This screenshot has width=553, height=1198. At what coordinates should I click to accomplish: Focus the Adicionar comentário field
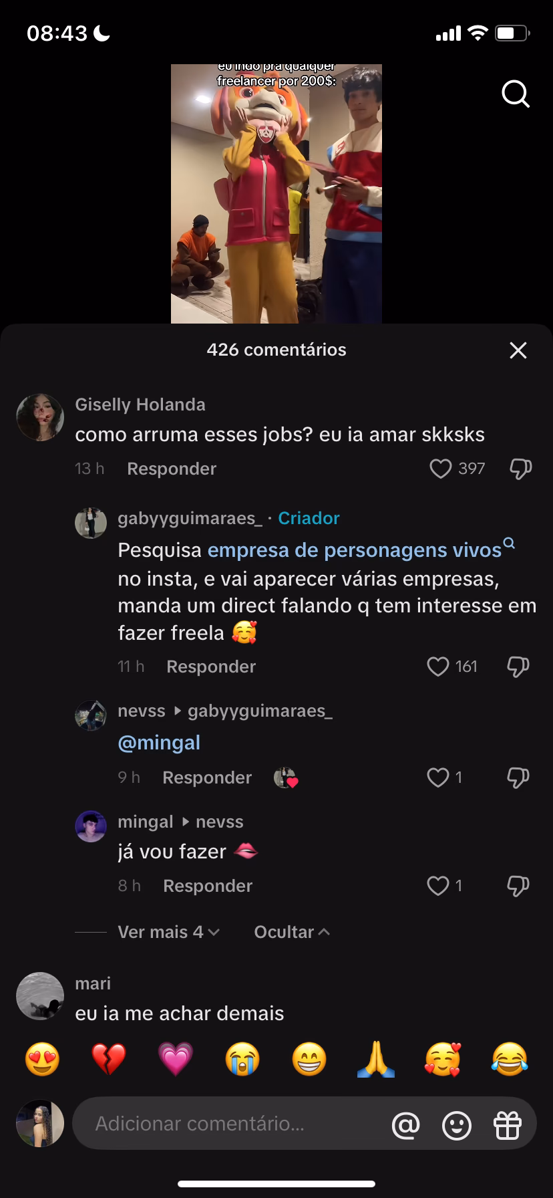(x=227, y=1124)
